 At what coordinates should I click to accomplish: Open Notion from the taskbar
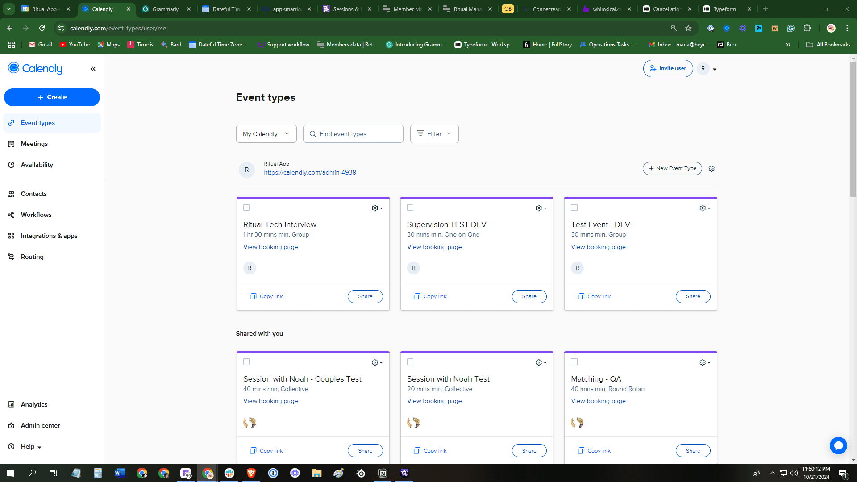pyautogui.click(x=383, y=473)
